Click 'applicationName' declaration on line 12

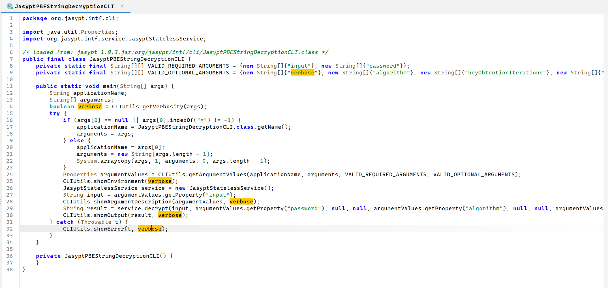click(99, 93)
